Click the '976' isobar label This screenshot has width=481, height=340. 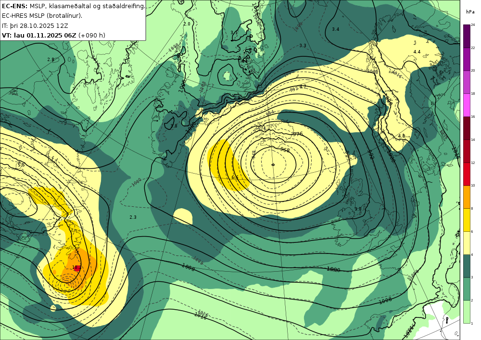[x=298, y=134]
